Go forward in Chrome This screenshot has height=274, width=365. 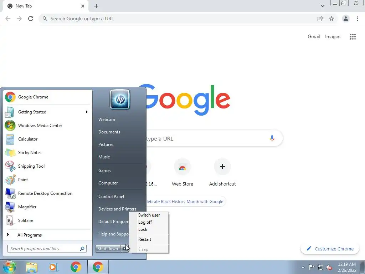pyautogui.click(x=19, y=19)
